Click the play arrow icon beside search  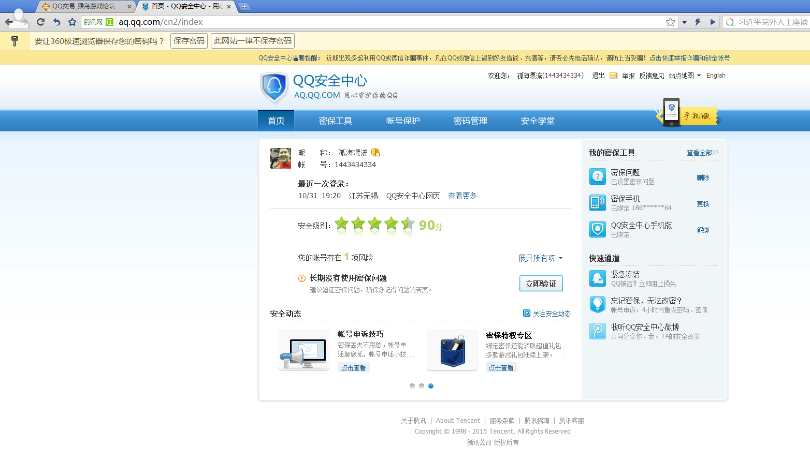713,22
